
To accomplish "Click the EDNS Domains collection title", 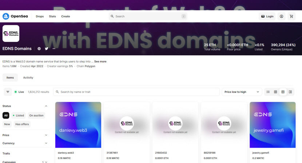I will [x=17, y=48].
